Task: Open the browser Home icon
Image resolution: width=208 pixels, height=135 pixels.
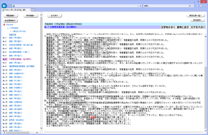Action: coord(197,6)
